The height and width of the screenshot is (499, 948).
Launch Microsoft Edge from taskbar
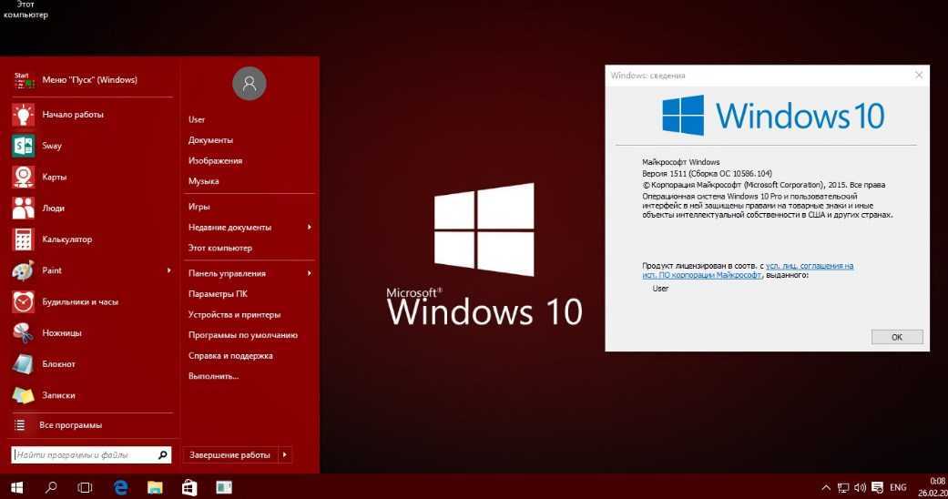121,487
